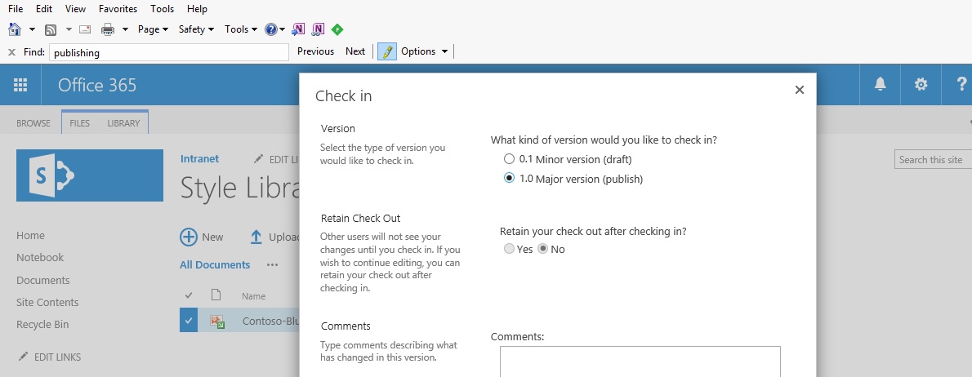Click the RSS feeds icon

(51, 29)
